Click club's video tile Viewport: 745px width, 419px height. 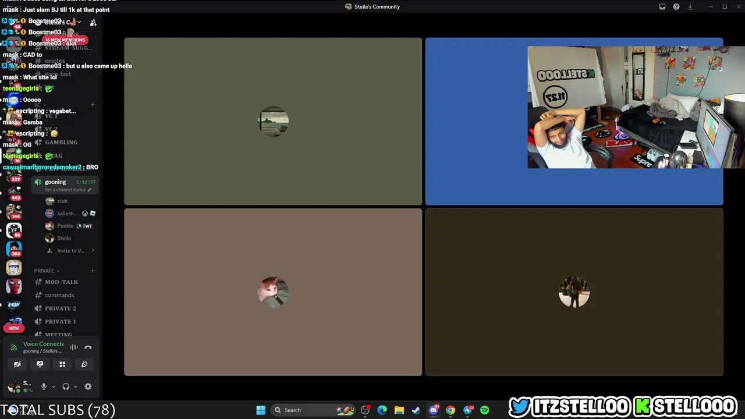[273, 122]
